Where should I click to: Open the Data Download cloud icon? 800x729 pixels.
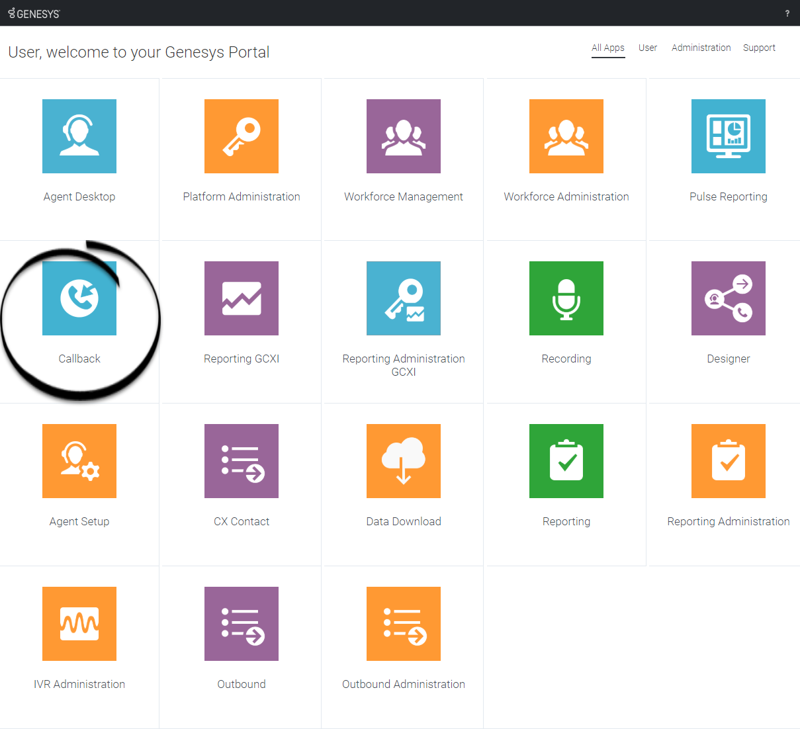(404, 461)
